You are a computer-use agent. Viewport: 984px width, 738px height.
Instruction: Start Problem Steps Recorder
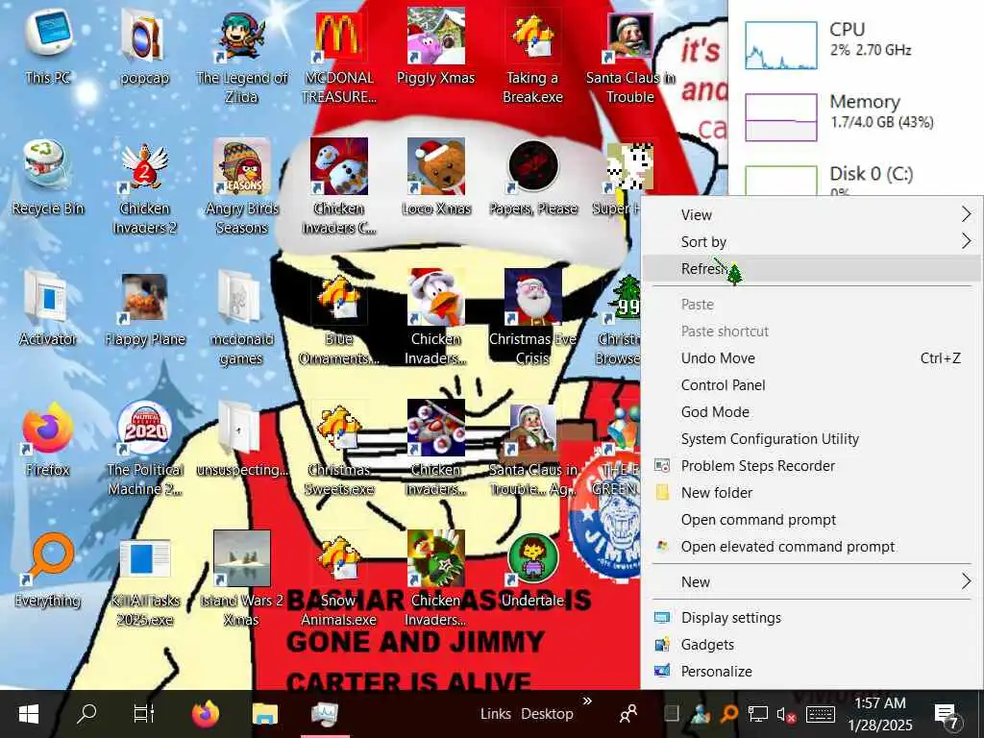pos(811,466)
